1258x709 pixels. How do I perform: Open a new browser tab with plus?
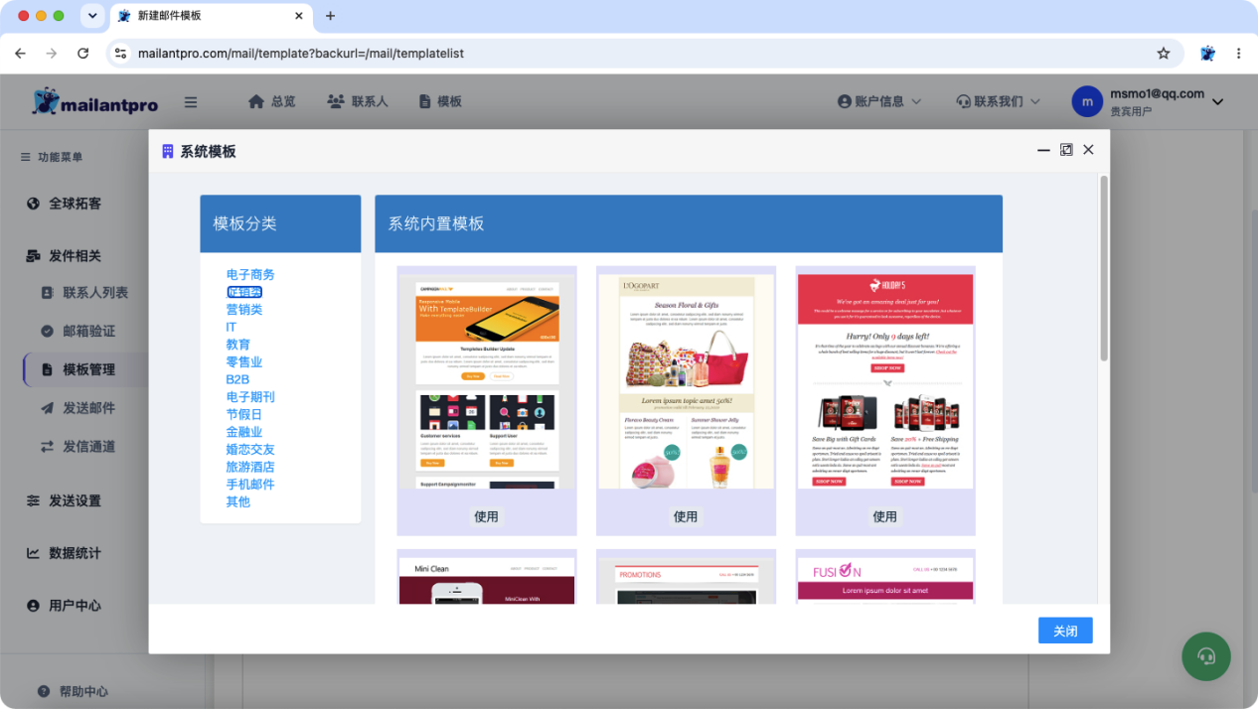click(331, 16)
